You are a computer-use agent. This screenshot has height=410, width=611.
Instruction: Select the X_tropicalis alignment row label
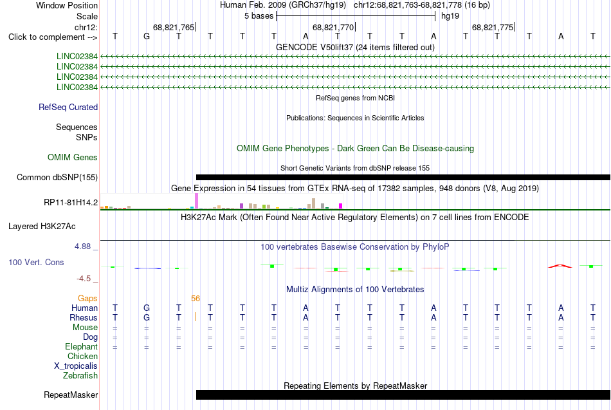(76, 366)
